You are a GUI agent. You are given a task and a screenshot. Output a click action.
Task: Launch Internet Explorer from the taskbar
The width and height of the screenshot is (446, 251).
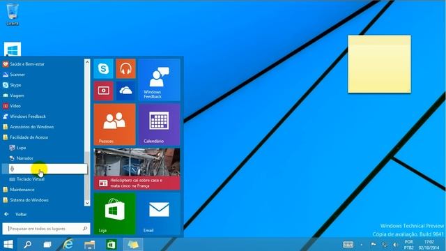[x=68, y=245]
